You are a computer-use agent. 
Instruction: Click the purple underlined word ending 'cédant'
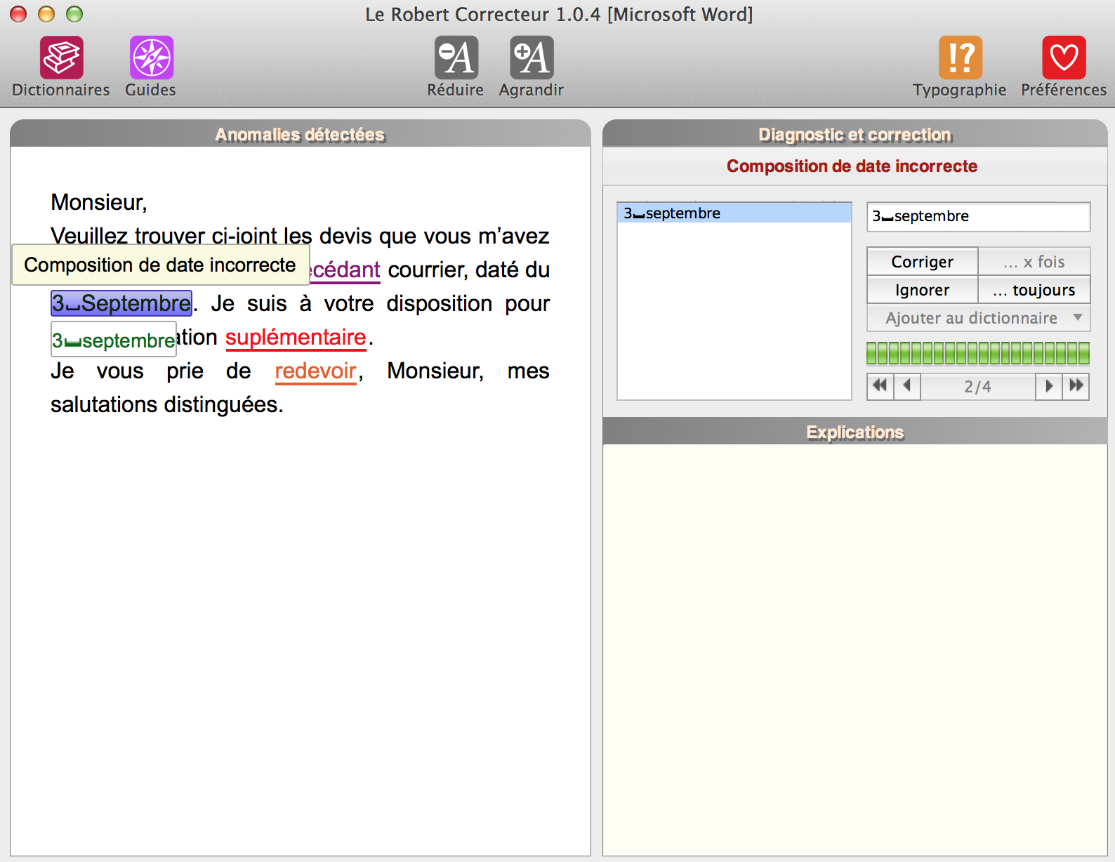[x=345, y=270]
